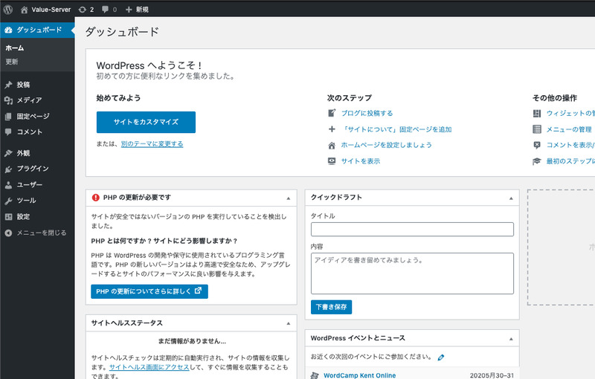Screen dimensions: 595x379
Task: Select the 更新 submenu item
Action: click(x=12, y=61)
